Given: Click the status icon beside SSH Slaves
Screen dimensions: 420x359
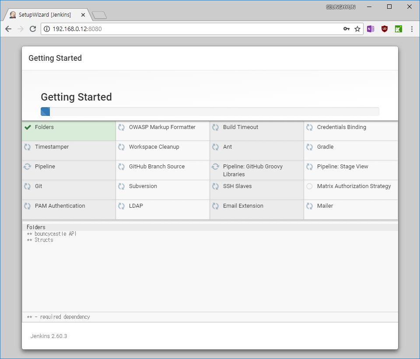Looking at the screenshot, I should [216, 186].
